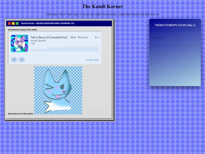Seek within the song waveform

click(x=65, y=48)
